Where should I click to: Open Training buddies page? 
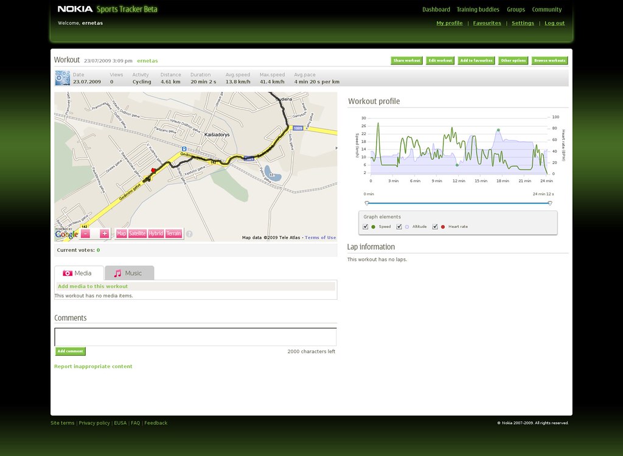(478, 10)
